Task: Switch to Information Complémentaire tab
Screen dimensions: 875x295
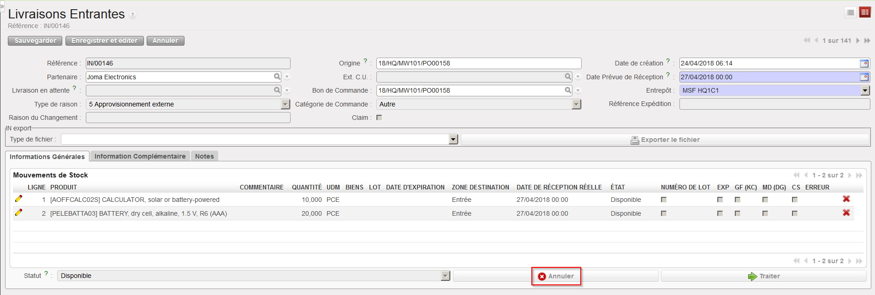Action: click(140, 156)
